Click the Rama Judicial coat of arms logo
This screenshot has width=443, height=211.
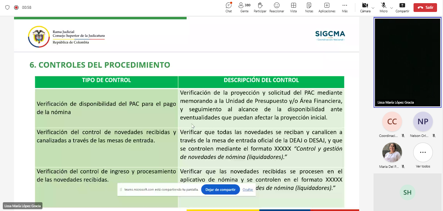(39, 37)
